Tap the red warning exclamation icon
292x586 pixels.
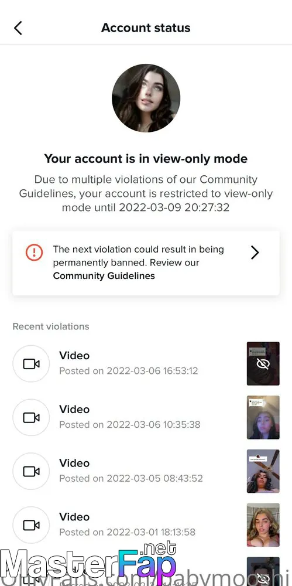point(34,253)
